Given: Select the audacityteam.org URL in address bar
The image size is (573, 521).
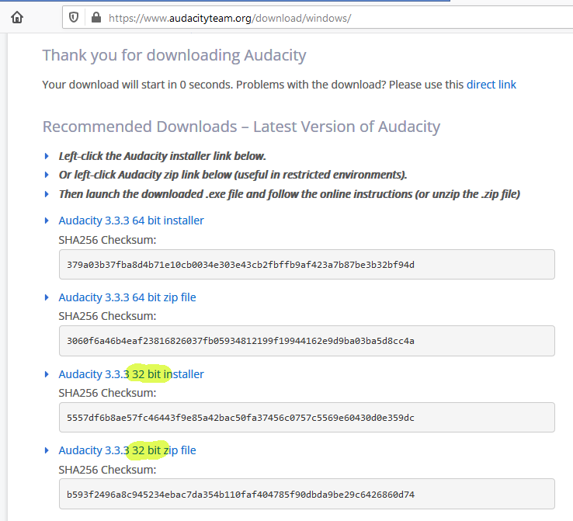Looking at the screenshot, I should click(x=230, y=18).
